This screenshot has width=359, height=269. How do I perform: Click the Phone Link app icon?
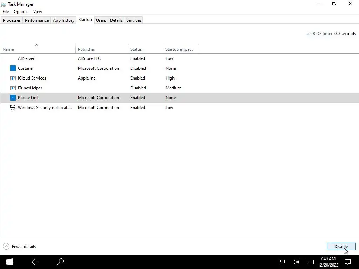pyautogui.click(x=13, y=98)
